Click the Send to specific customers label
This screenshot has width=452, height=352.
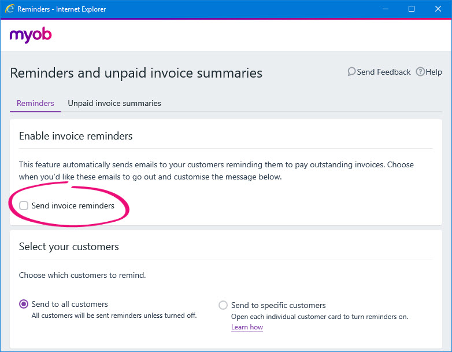tap(279, 305)
